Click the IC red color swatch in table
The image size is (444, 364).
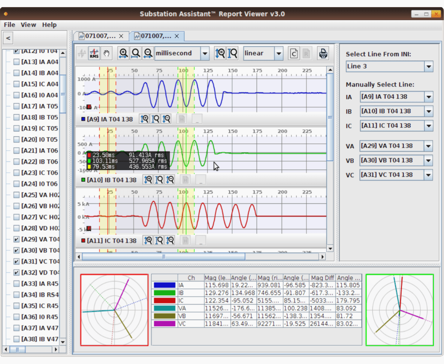click(x=164, y=300)
